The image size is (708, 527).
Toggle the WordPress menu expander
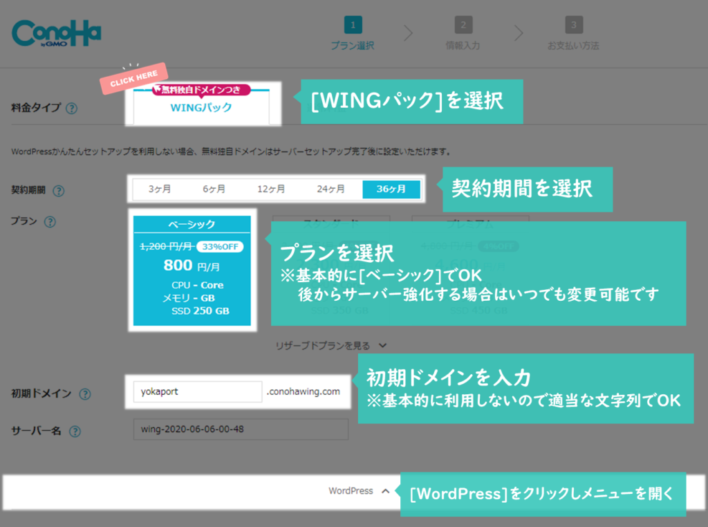click(359, 491)
